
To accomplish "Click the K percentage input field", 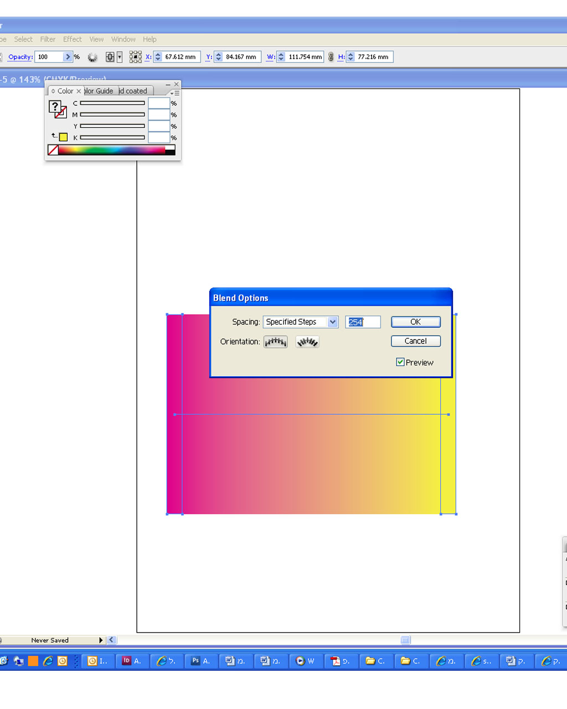I will point(159,137).
